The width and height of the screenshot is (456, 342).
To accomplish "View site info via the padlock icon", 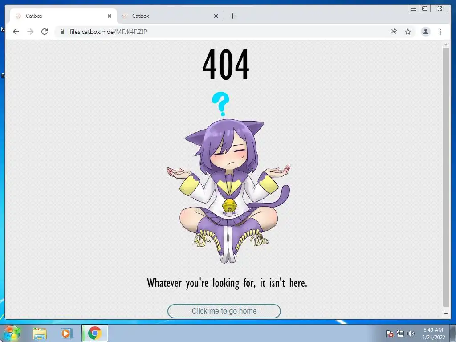I will click(62, 32).
